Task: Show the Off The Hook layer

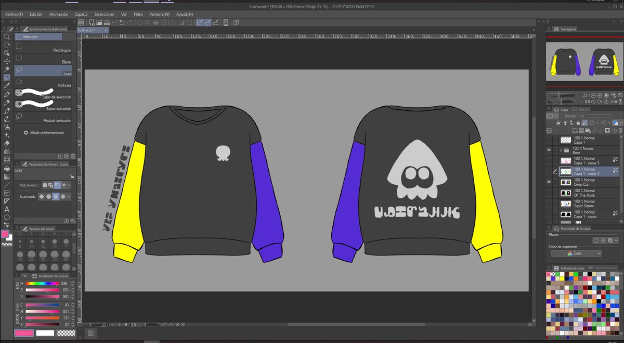Action: coord(549,193)
